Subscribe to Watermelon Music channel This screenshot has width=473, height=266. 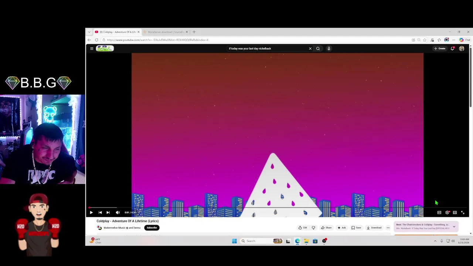click(152, 228)
